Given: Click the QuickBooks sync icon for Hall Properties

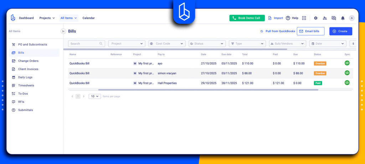Looking at the screenshot, I should point(347,83).
